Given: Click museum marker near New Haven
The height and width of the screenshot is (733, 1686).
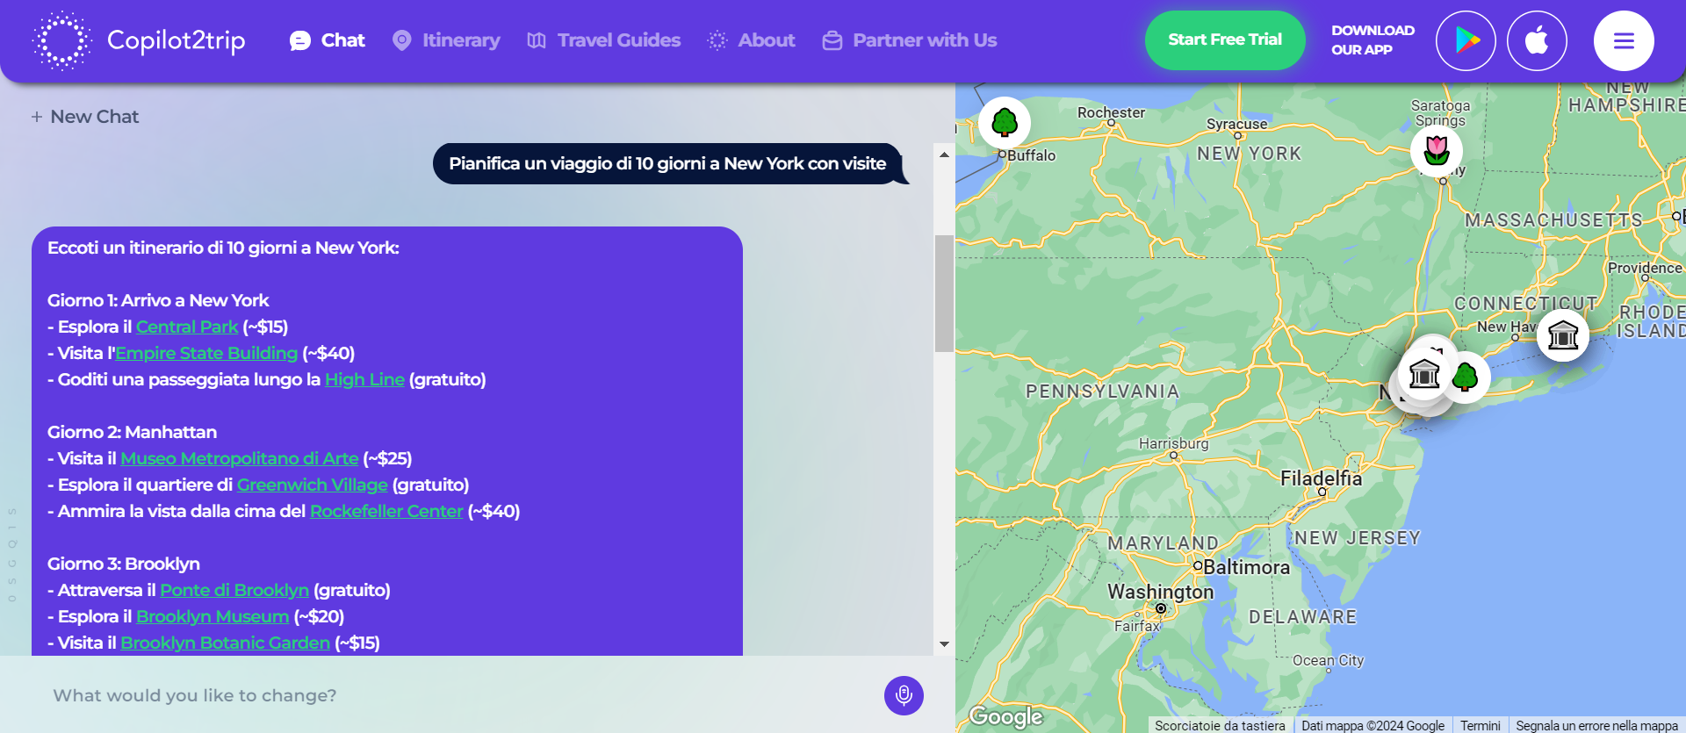Looking at the screenshot, I should tap(1563, 335).
